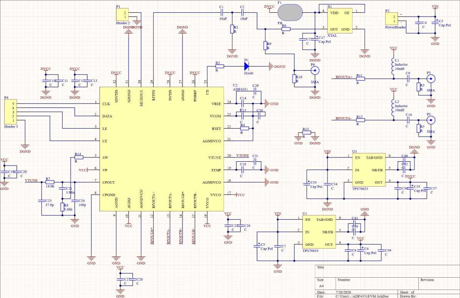Click the VREF pin label
This screenshot has height=298, width=460.
[216, 104]
